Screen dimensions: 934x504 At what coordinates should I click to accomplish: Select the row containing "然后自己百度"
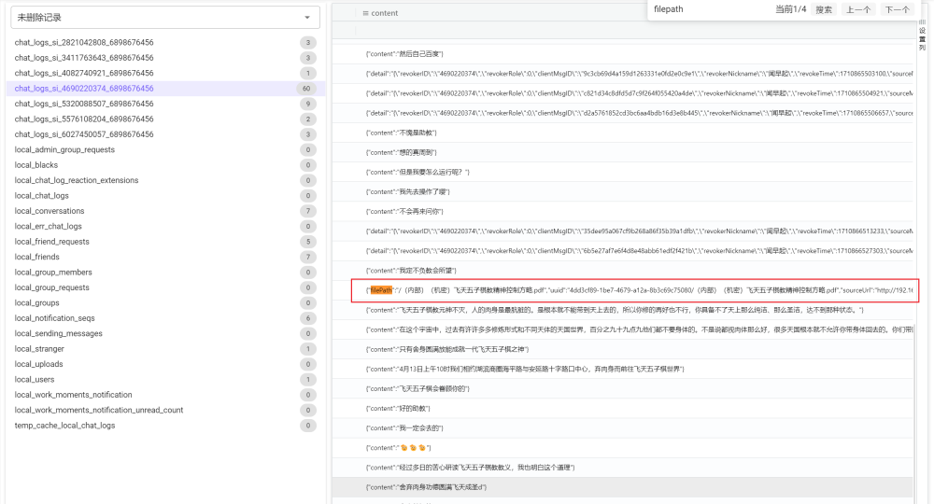[x=635, y=54]
